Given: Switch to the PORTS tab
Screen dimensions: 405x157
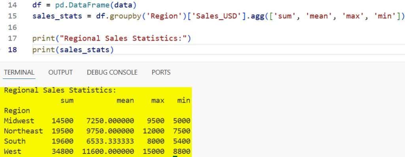Looking at the screenshot, I should (x=161, y=73).
